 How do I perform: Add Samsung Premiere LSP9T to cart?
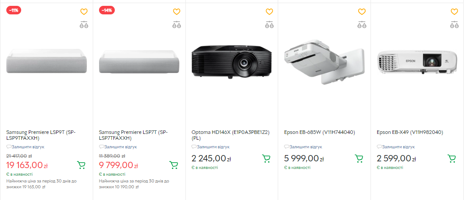pyautogui.click(x=81, y=165)
